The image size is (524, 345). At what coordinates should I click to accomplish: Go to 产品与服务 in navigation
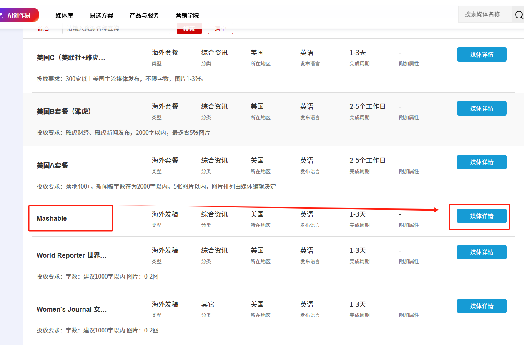pyautogui.click(x=144, y=15)
